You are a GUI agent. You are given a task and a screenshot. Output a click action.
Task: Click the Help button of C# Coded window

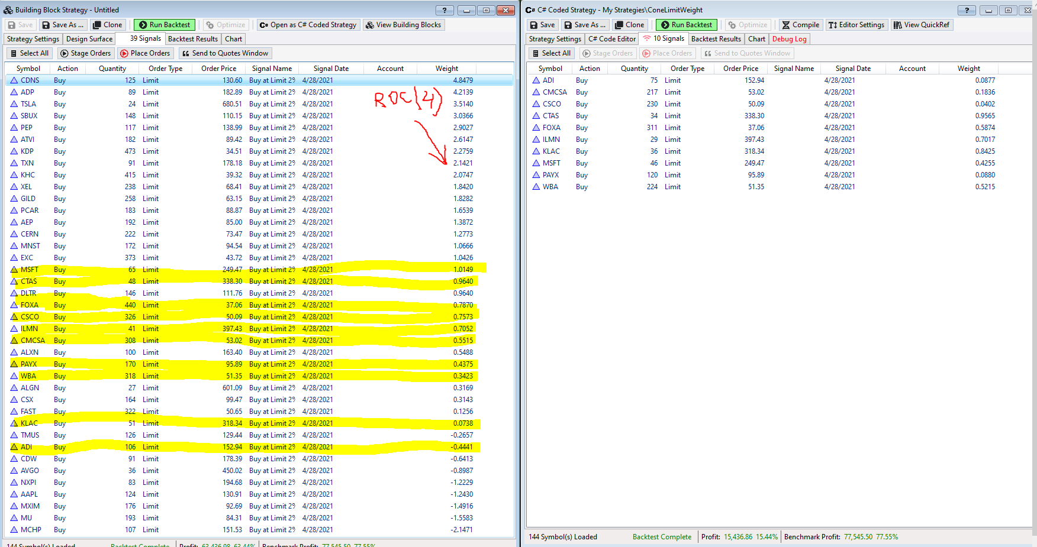coord(967,10)
